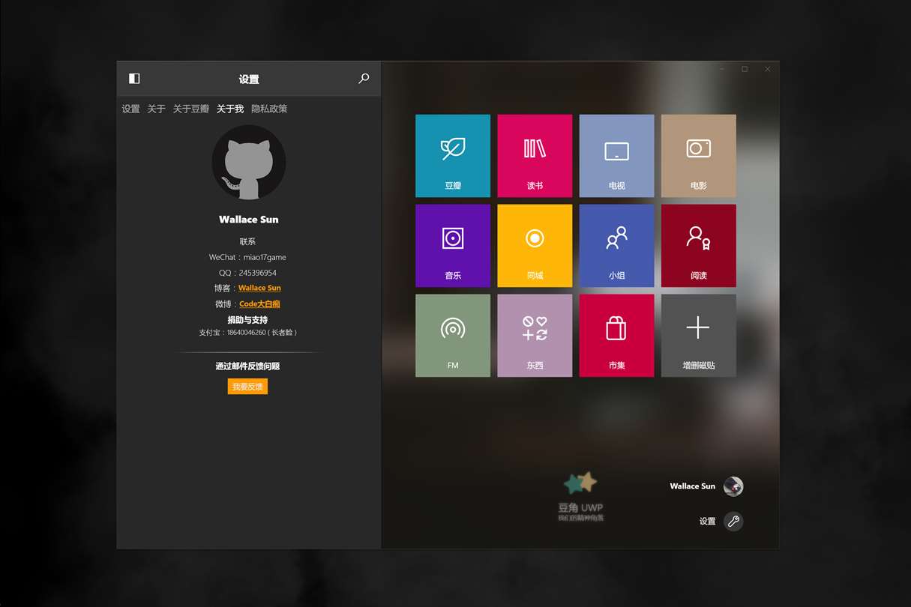Viewport: 911px width, 607px height.
Task: Click the GitHub cat profile picture
Action: pos(249,163)
